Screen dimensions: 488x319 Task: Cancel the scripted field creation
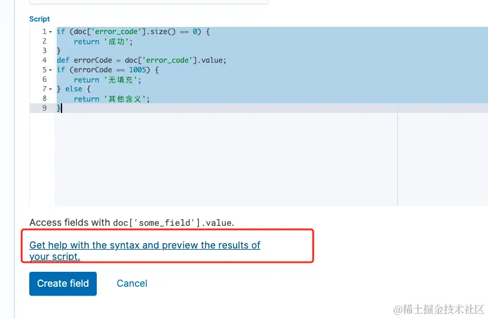tap(132, 283)
